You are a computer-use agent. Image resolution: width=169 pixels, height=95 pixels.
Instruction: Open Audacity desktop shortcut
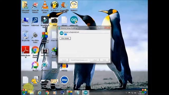pos(64,67)
